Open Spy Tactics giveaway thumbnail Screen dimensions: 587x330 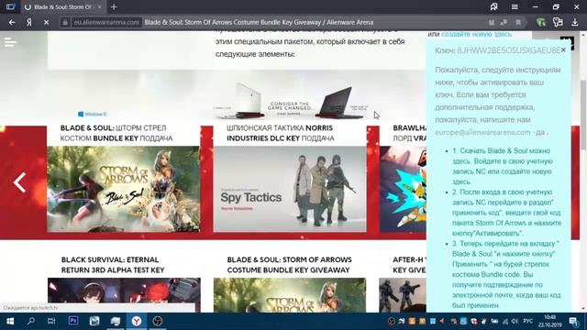click(290, 189)
